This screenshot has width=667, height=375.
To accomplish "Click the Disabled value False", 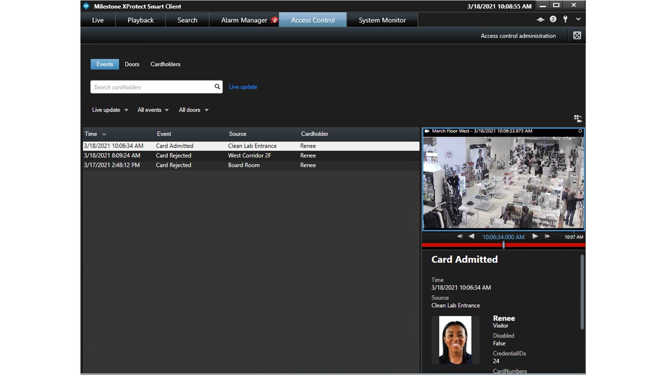I will point(499,343).
